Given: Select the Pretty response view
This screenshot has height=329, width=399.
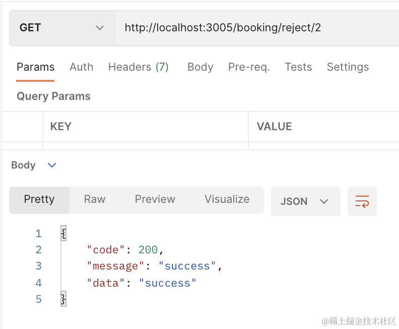Looking at the screenshot, I should point(39,199).
